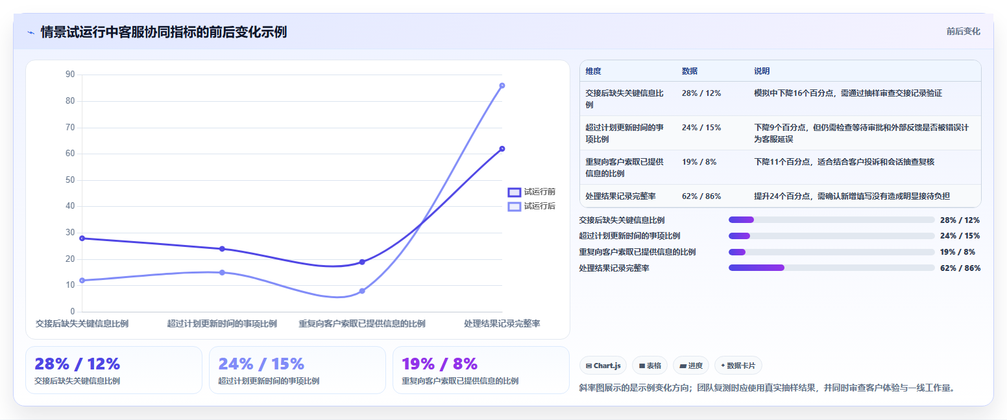Click table cell 处理结果记录完整率

pyautogui.click(x=627, y=196)
